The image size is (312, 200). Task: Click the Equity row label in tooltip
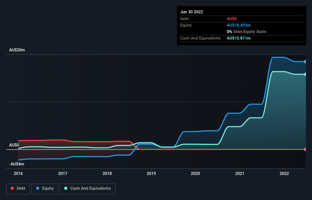point(186,25)
